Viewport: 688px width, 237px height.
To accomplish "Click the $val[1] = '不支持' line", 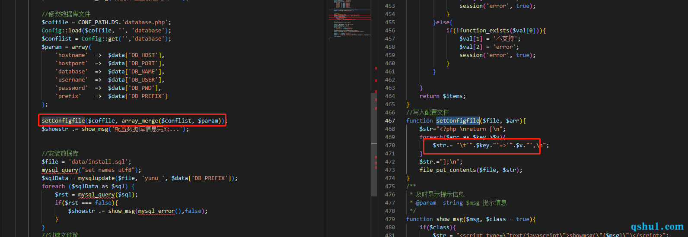I will [x=490, y=39].
